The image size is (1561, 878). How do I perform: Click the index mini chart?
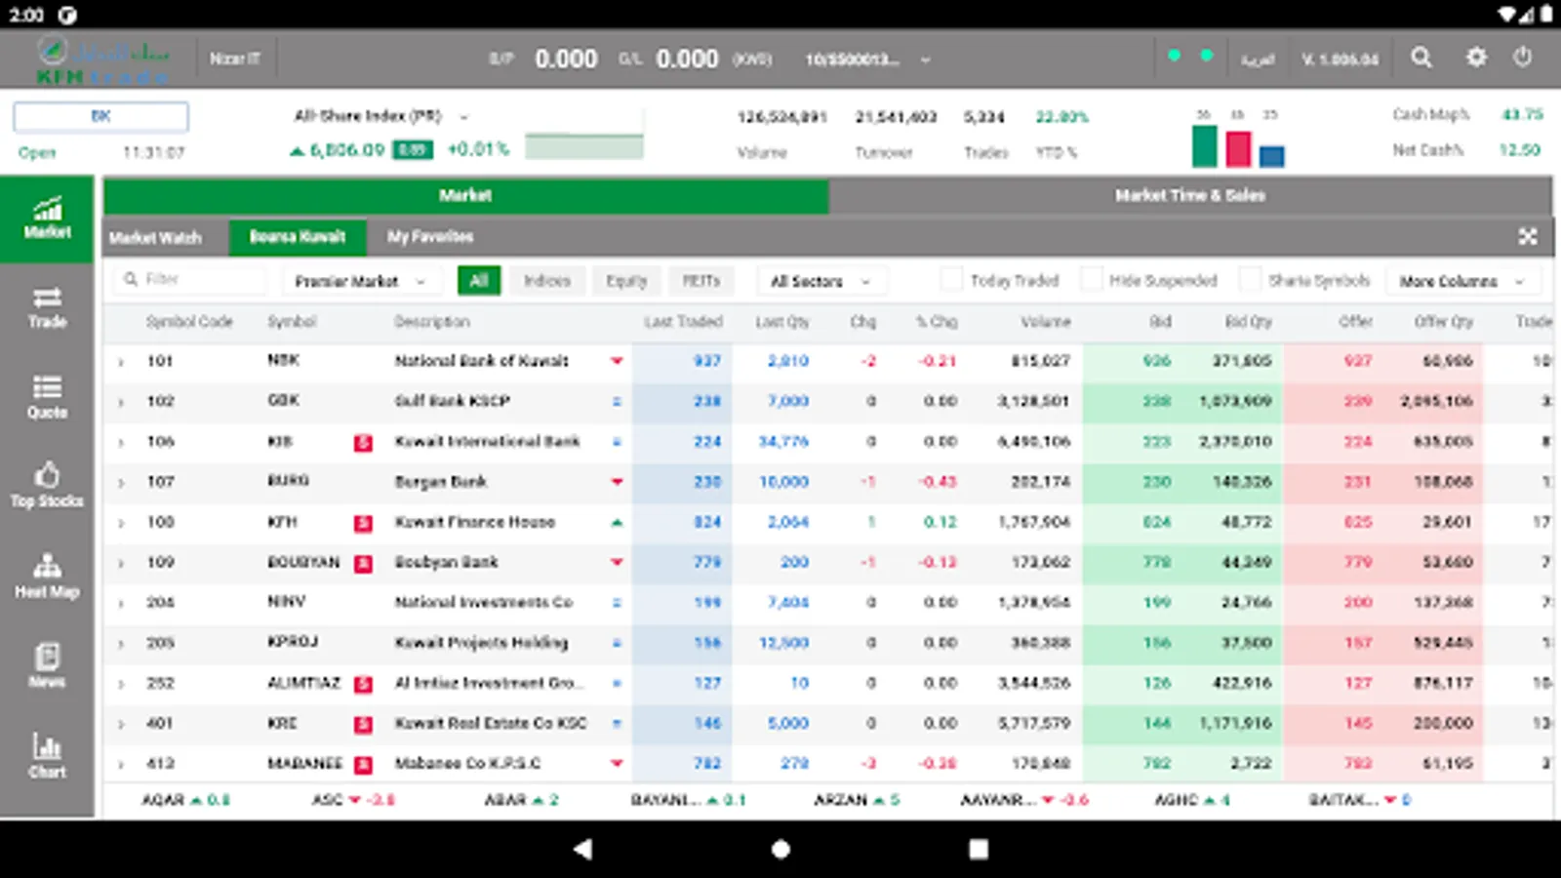[x=583, y=136]
